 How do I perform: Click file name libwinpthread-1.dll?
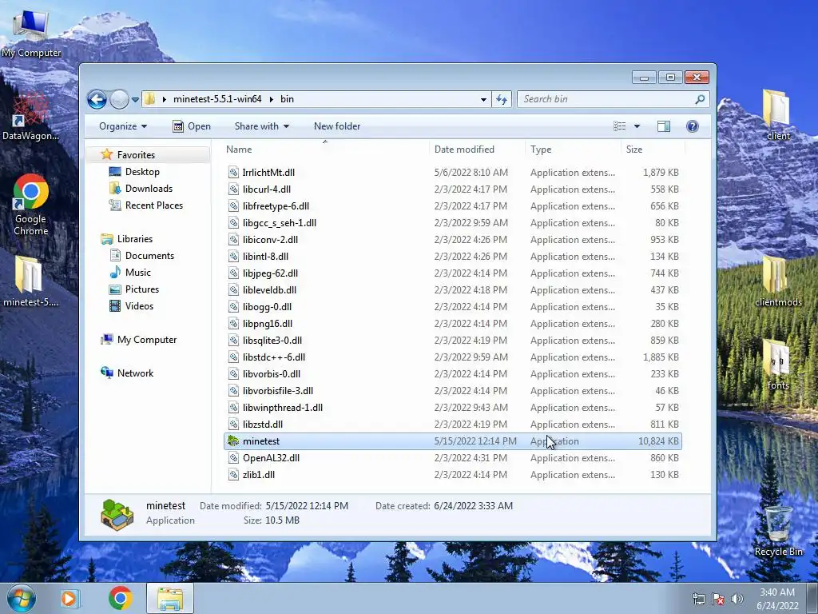[x=282, y=408]
